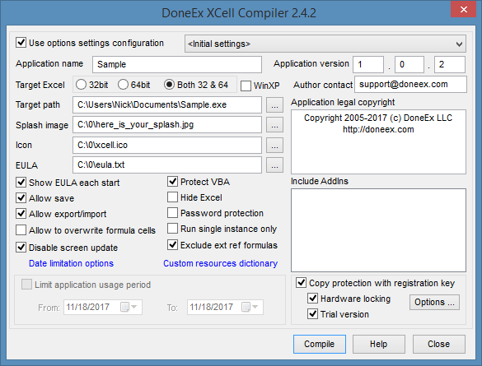Enable the Hide Excel checkbox

pos(173,197)
